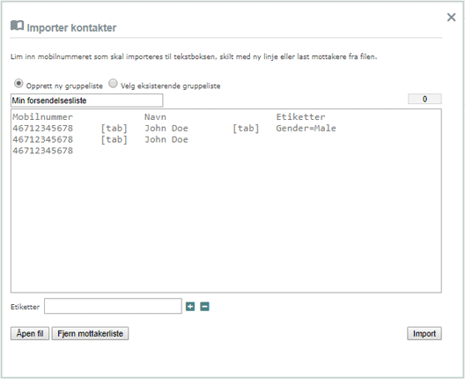Click the minus icon next to Etiketter

point(204,307)
